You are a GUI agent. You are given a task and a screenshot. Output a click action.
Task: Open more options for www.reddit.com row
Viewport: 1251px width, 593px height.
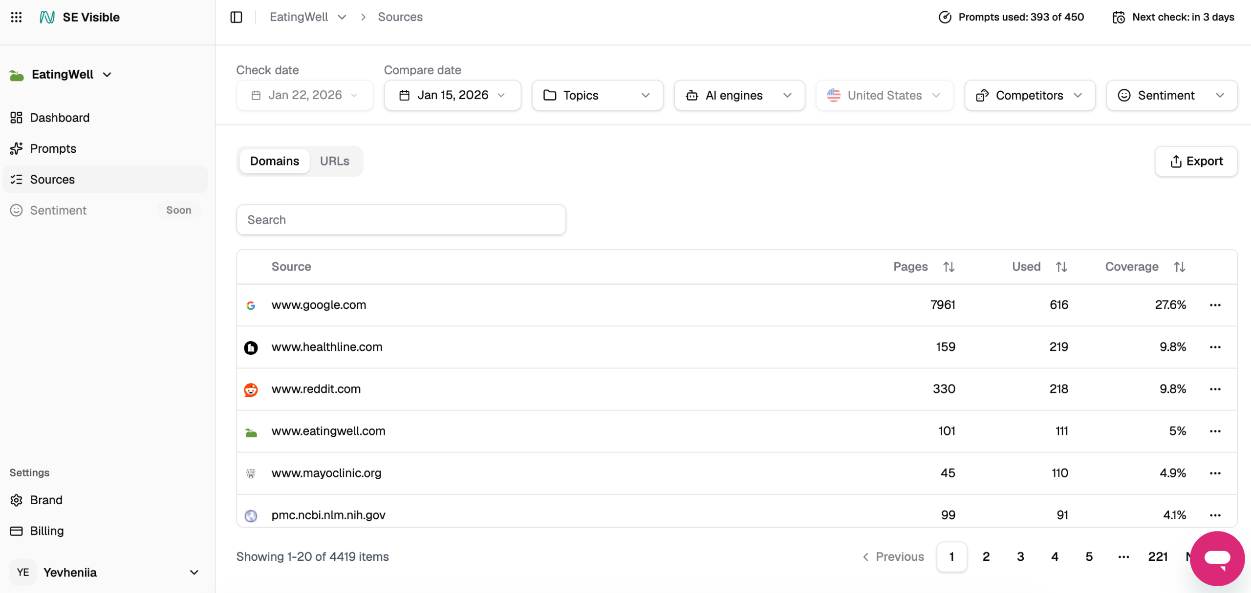(x=1215, y=389)
